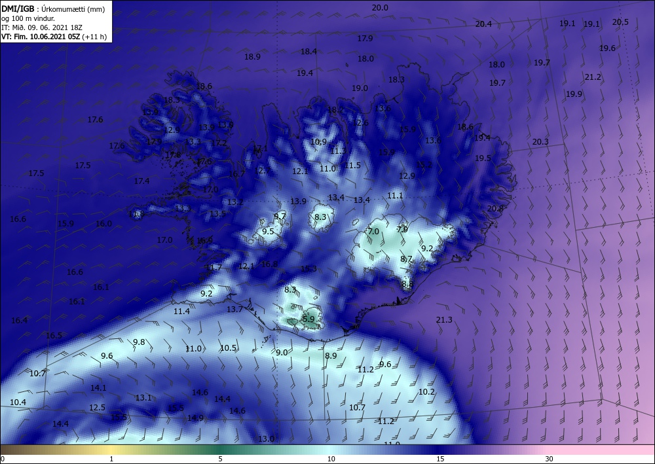Click the map value 16.0
Image resolution: width=655 pixels, height=464 pixels.
tap(103, 224)
